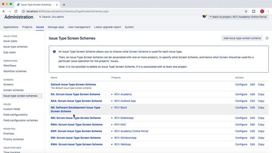
Task: Open the browser extensions icon
Action: [254, 11]
